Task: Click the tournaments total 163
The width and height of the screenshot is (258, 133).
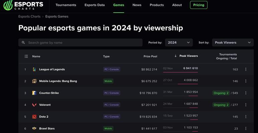Action: [235, 69]
